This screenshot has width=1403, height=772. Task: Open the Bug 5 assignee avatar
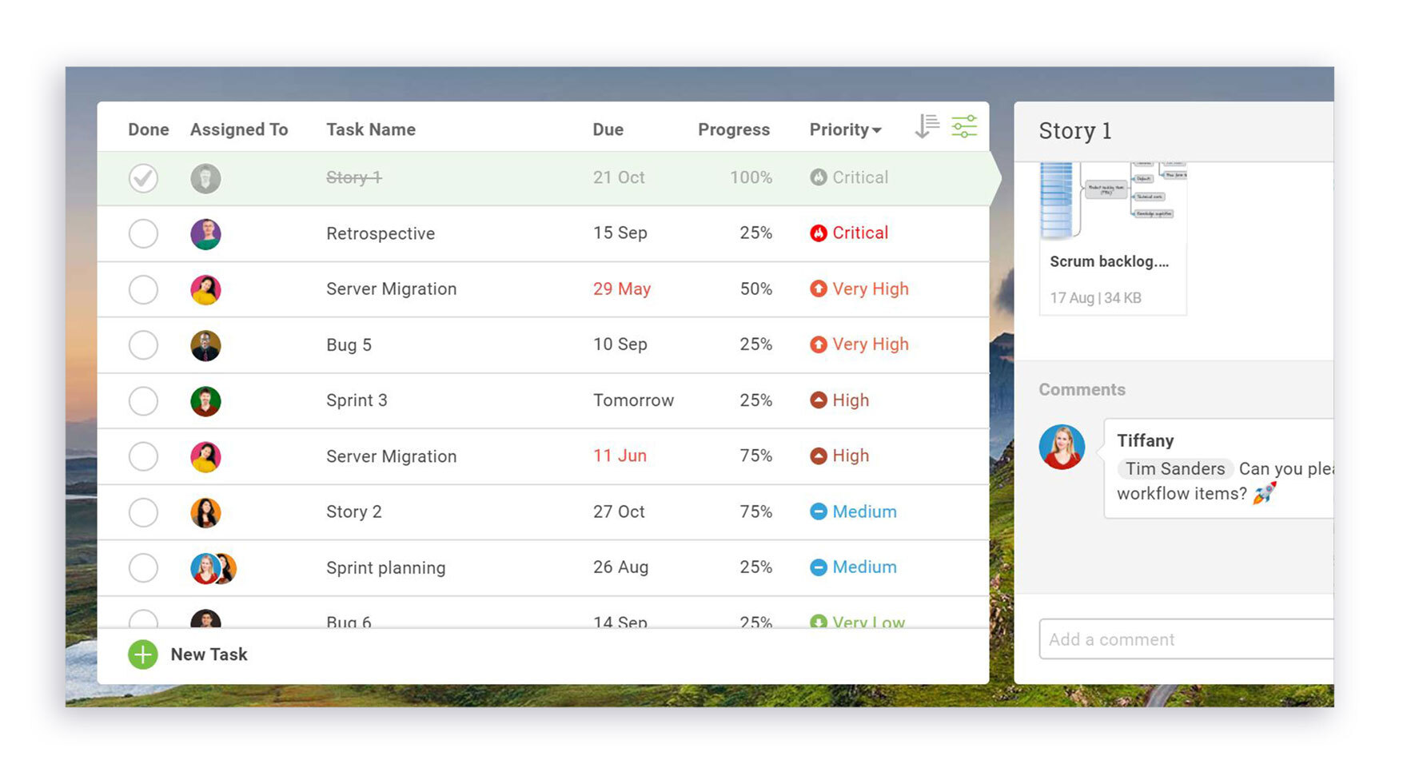coord(205,346)
